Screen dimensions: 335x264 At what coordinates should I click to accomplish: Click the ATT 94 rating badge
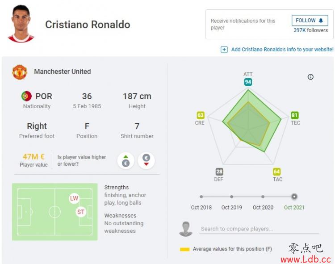(x=248, y=82)
